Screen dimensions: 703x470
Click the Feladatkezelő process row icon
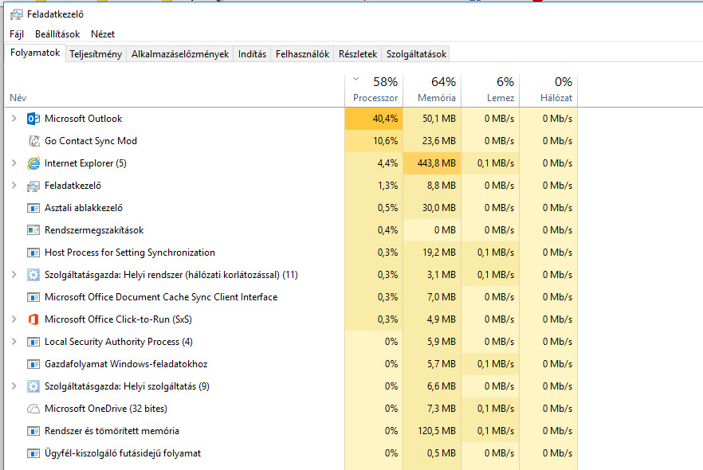pyautogui.click(x=33, y=186)
